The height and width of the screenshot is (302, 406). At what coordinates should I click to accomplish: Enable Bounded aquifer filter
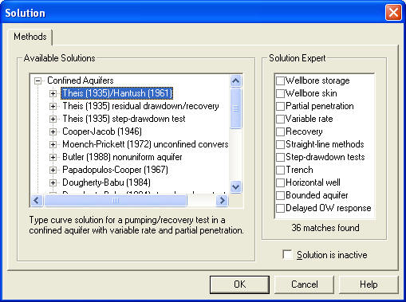280,195
